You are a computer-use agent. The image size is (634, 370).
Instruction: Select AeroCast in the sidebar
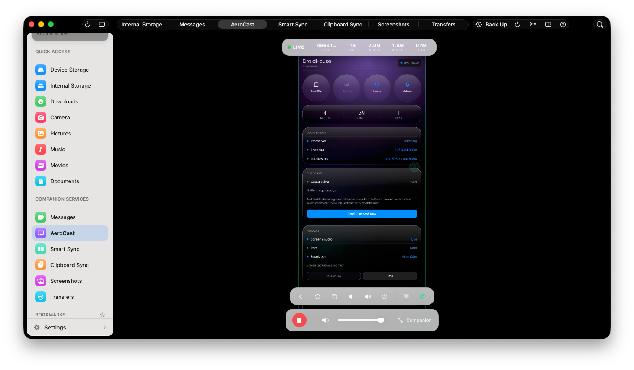[70, 233]
